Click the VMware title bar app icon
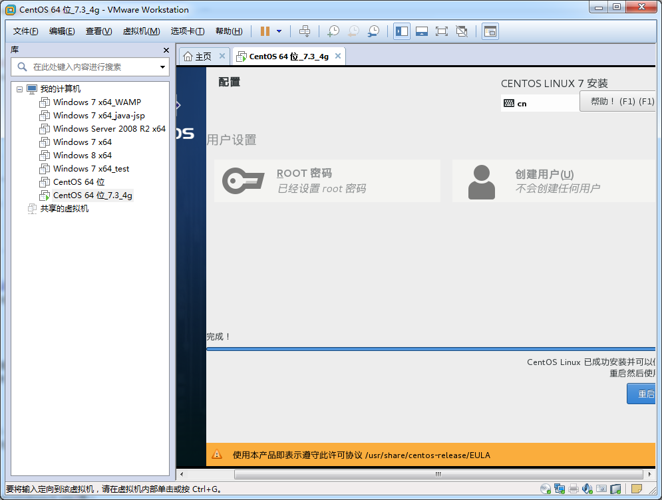Viewport: 662px width, 500px height. click(x=11, y=10)
